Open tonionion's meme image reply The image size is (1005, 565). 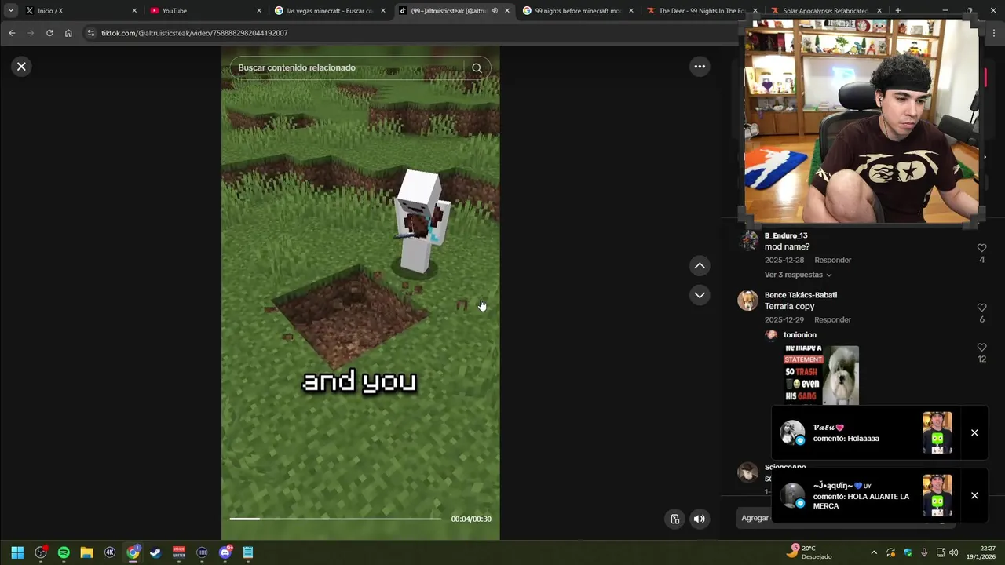(x=820, y=375)
